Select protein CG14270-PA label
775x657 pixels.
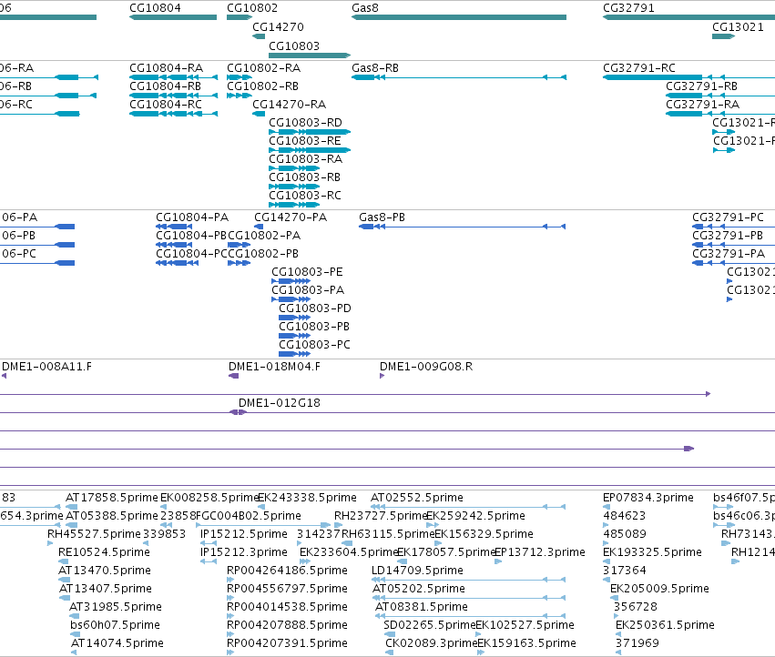tap(291, 217)
